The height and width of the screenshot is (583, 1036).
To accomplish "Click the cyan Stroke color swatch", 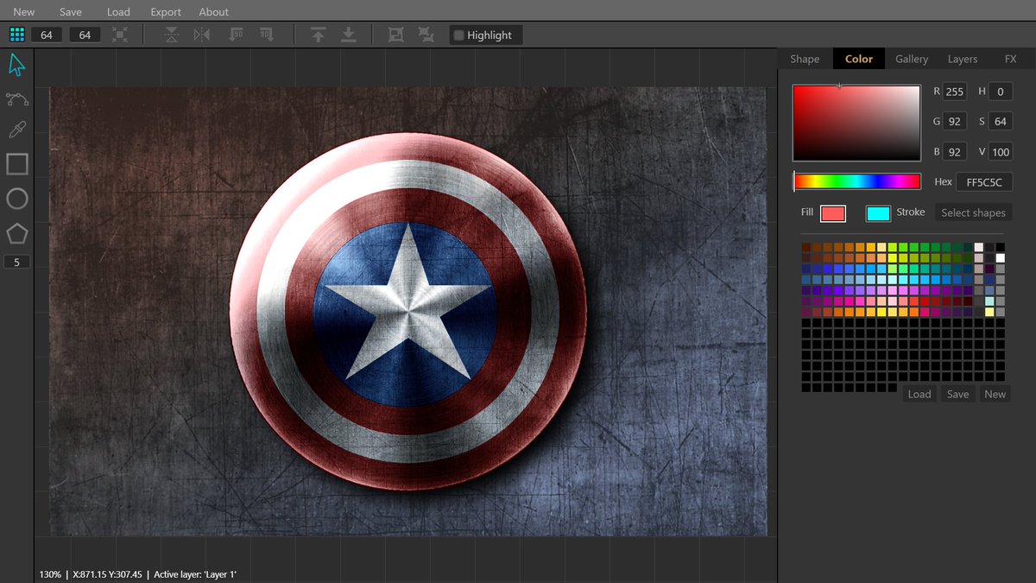I will click(878, 213).
